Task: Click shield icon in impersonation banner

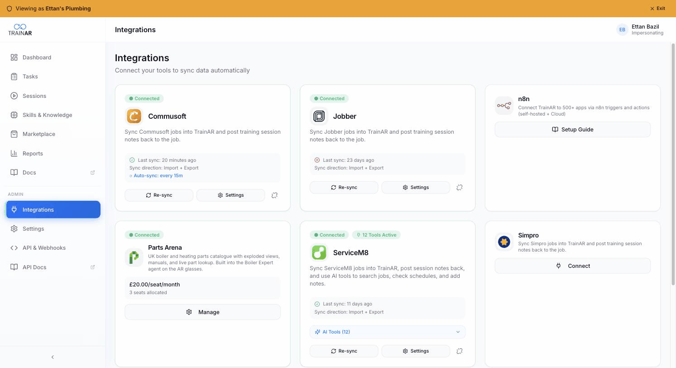Action: pos(9,9)
